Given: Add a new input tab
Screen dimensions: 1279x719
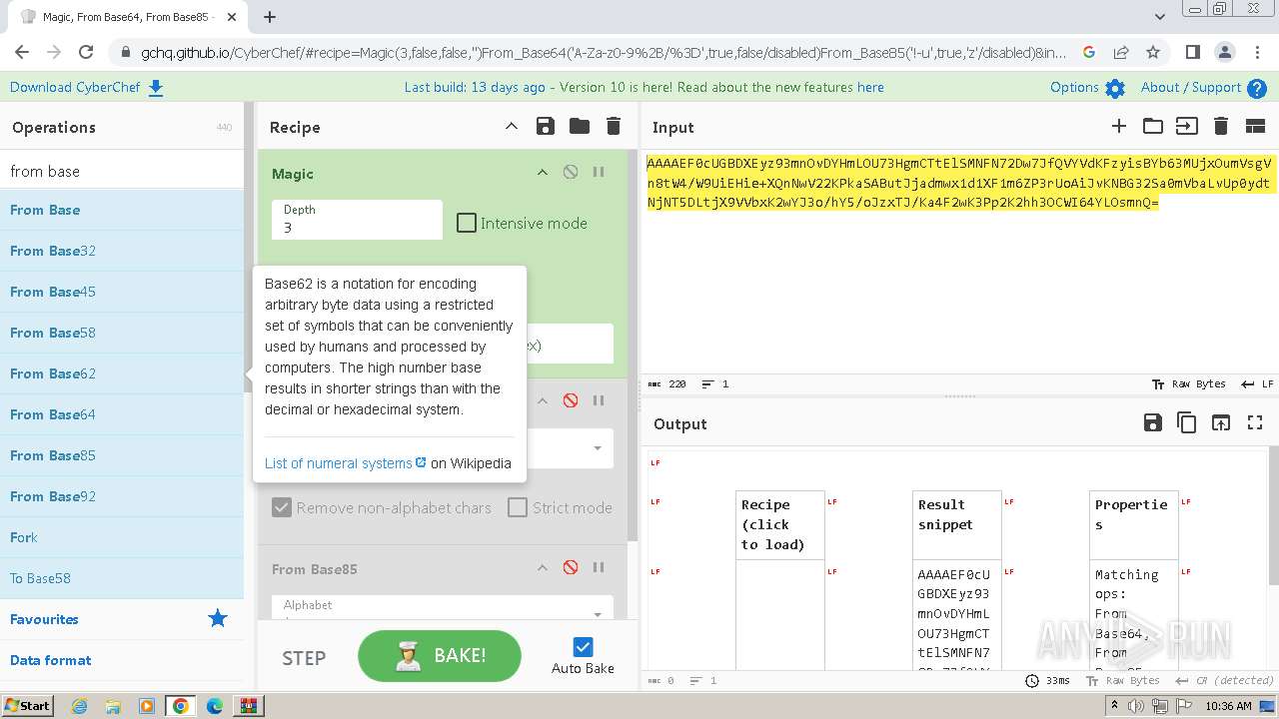Looking at the screenshot, I should coord(1119,126).
